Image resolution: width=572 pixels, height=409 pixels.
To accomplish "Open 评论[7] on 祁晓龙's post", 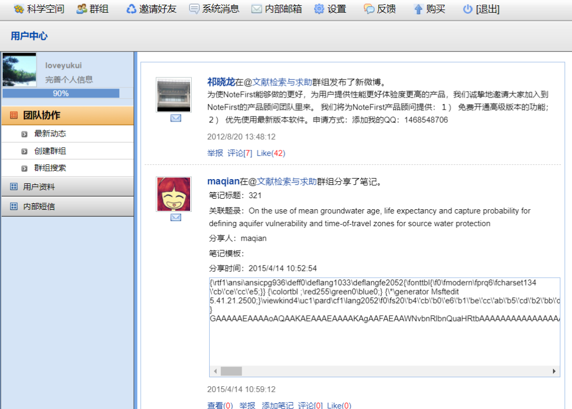I will 240,153.
